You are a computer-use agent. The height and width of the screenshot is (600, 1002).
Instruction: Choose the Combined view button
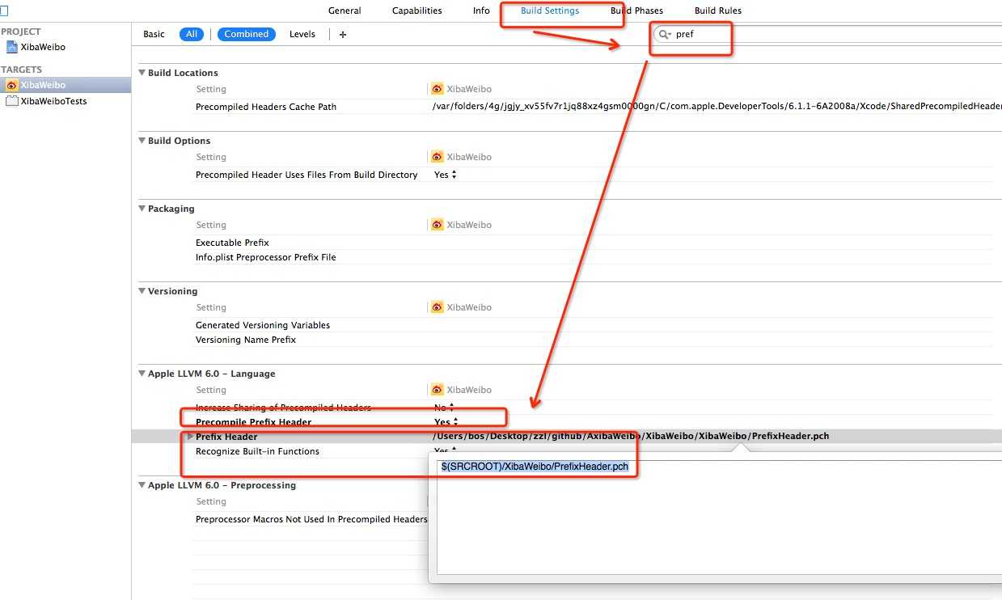tap(247, 34)
